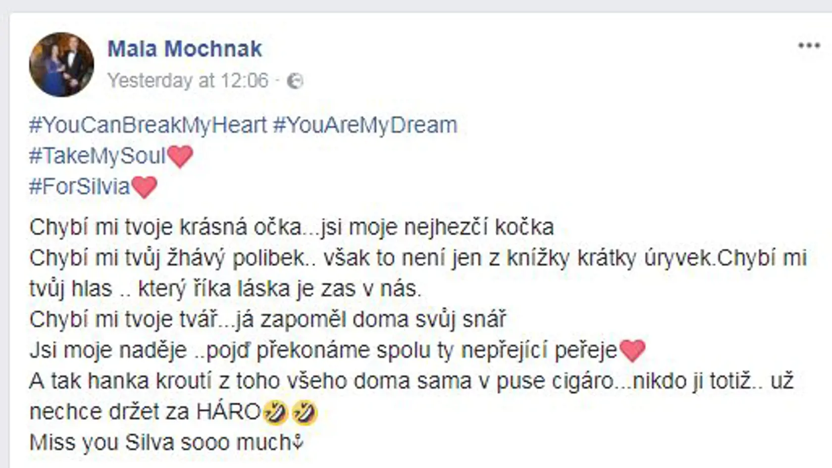Screen dimensions: 832x468
Task: Click the heart emoji after #TakeMySoul
Action: point(180,156)
